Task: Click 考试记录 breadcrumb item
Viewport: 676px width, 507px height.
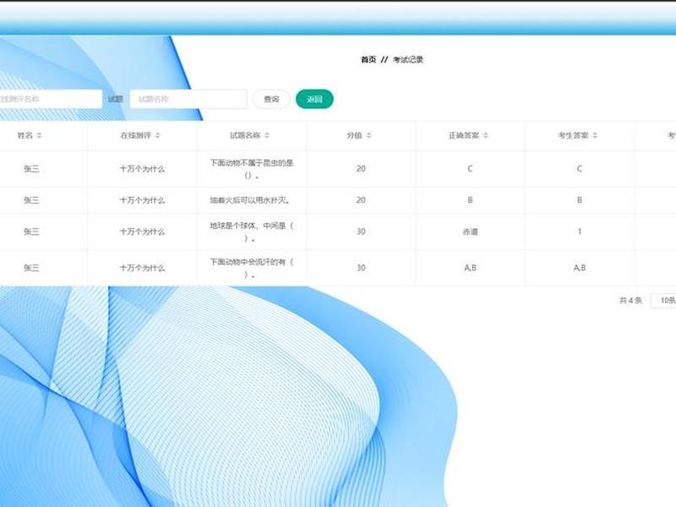Action: click(x=408, y=59)
